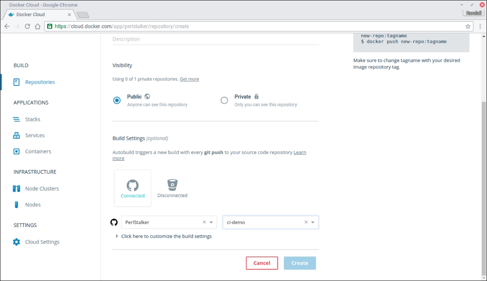Close the Docker Cloud browser tab

(70, 14)
